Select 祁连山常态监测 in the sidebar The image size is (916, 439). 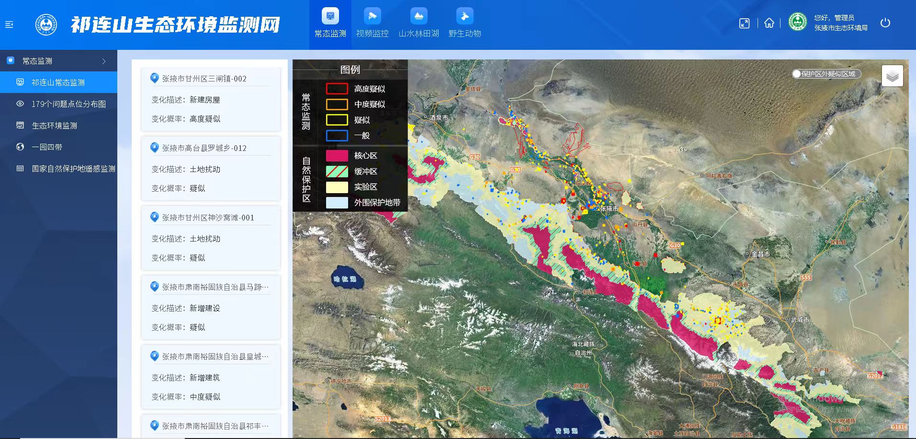(x=58, y=82)
